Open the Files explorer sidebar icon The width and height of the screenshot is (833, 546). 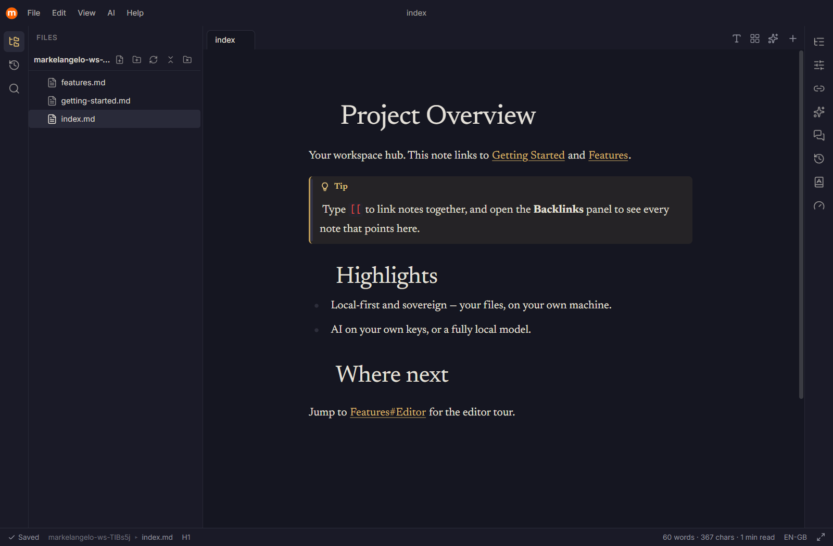tap(14, 42)
